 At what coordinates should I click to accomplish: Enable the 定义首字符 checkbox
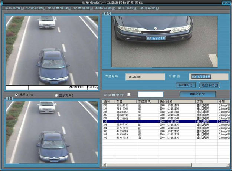129,95
